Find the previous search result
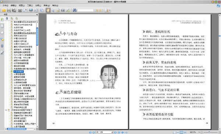Image resolution: width=221 pixels, height=134 pixels. (96, 10)
